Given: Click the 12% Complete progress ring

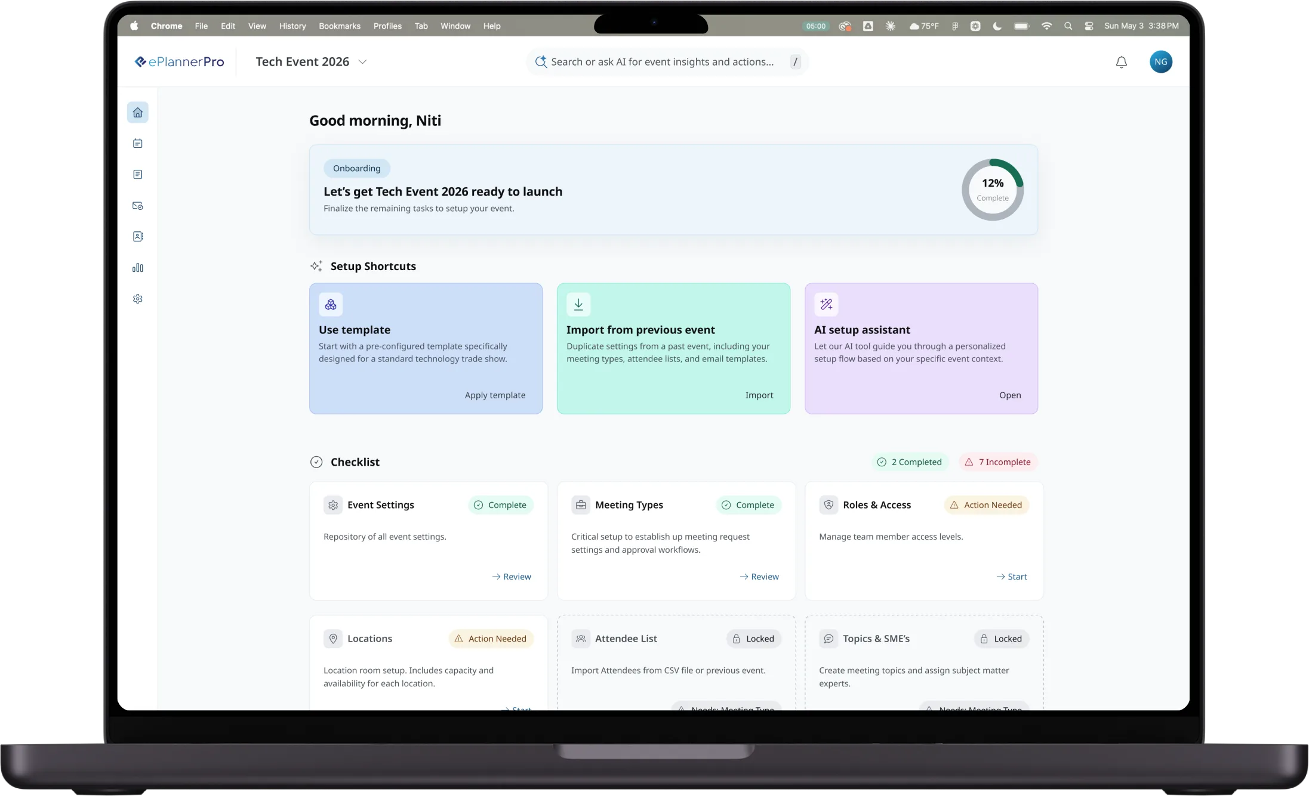Looking at the screenshot, I should [x=993, y=190].
